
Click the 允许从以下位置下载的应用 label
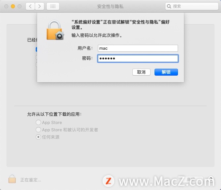tap(54, 114)
